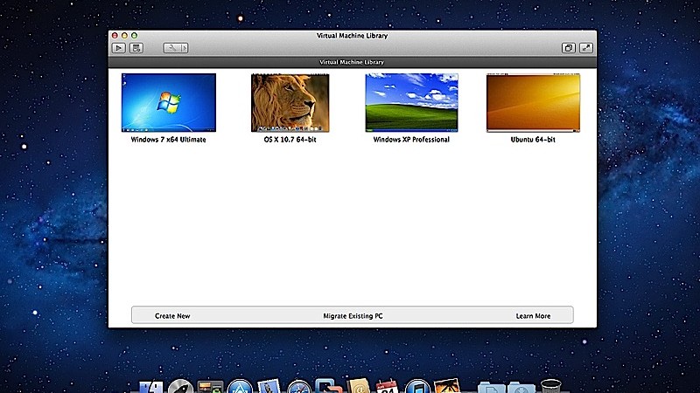Click the Create New button
The image size is (700, 393).
(172, 315)
